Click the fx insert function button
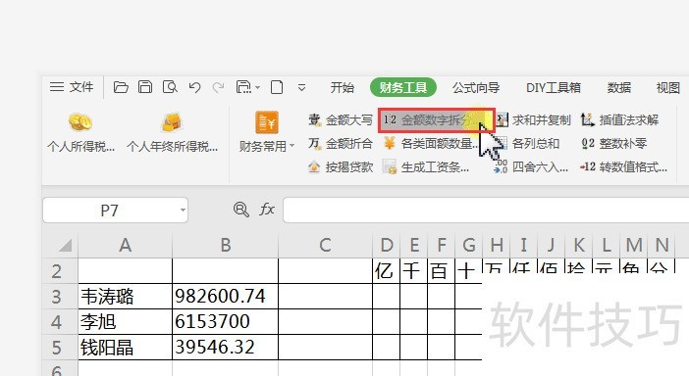This screenshot has height=376, width=689. click(x=267, y=210)
